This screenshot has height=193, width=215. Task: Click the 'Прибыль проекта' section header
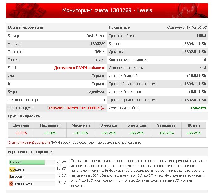24,116
